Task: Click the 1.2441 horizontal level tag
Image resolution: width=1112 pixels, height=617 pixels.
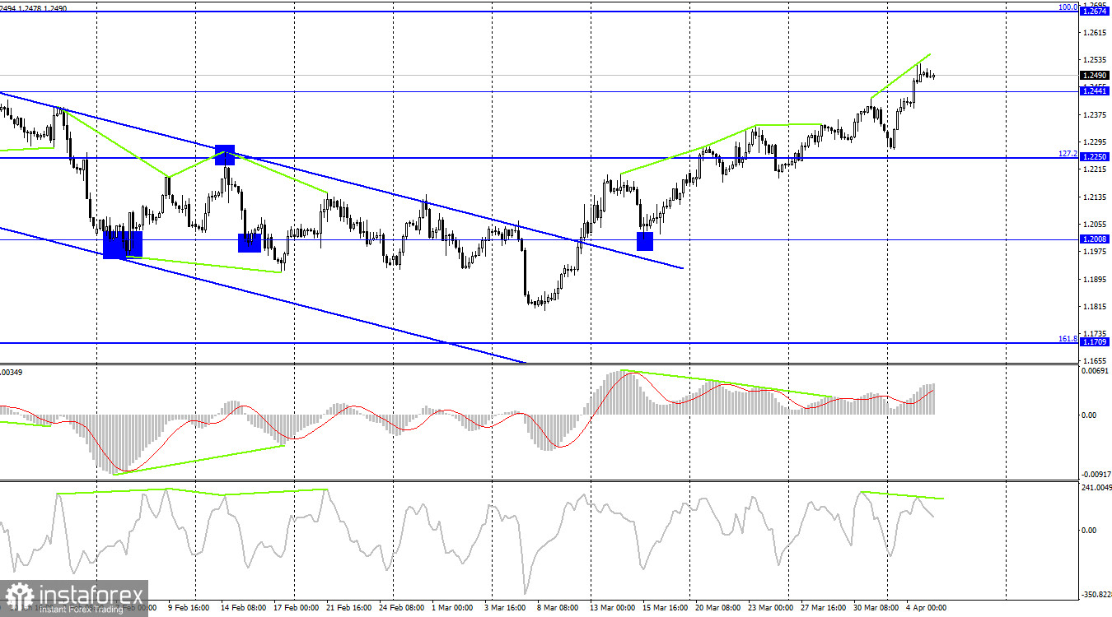Action: click(x=1094, y=90)
